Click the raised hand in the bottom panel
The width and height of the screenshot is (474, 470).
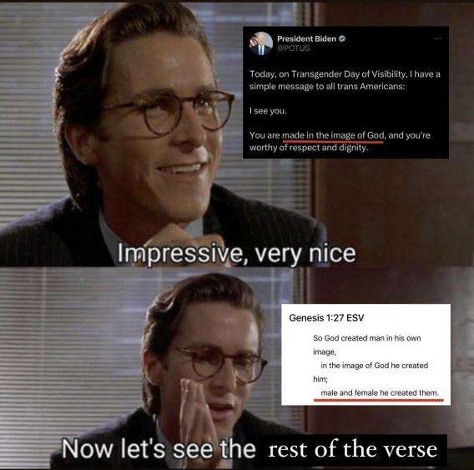coord(196,416)
